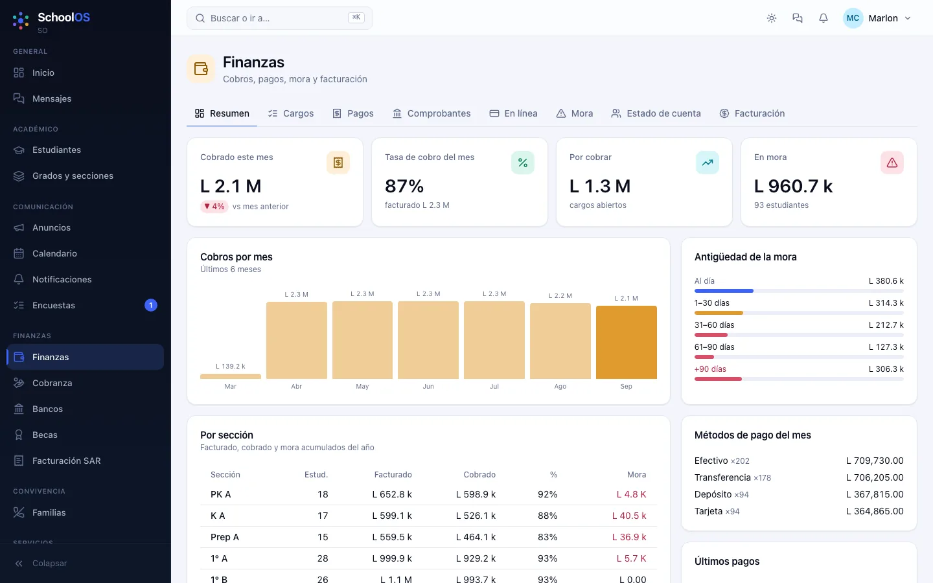Image resolution: width=933 pixels, height=583 pixels.
Task: Open the Estado de cuenta tab
Action: pyautogui.click(x=656, y=113)
